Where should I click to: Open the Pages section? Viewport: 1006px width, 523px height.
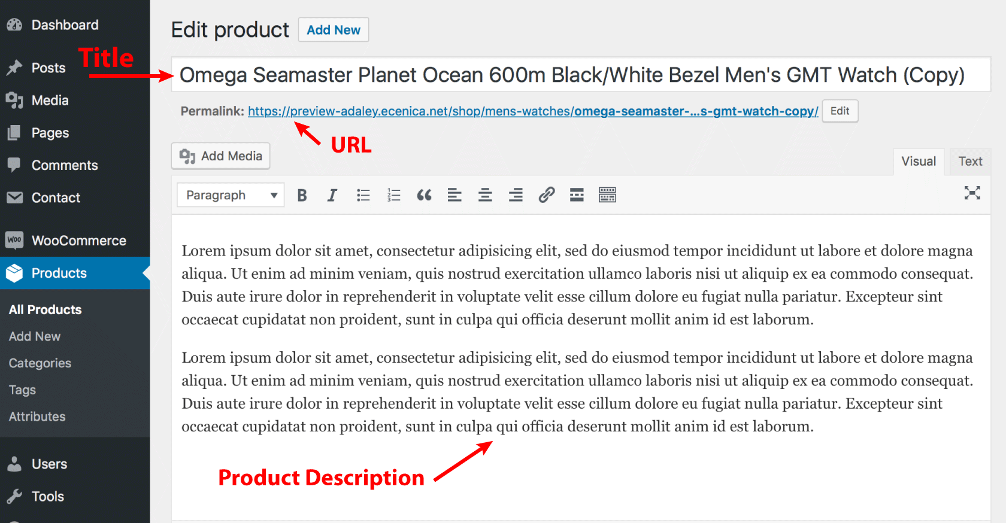tap(75, 133)
